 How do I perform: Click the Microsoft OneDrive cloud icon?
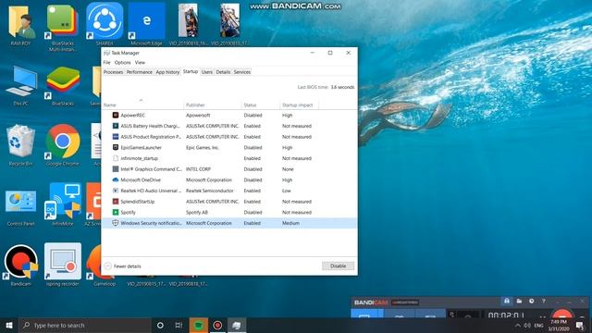(116, 179)
